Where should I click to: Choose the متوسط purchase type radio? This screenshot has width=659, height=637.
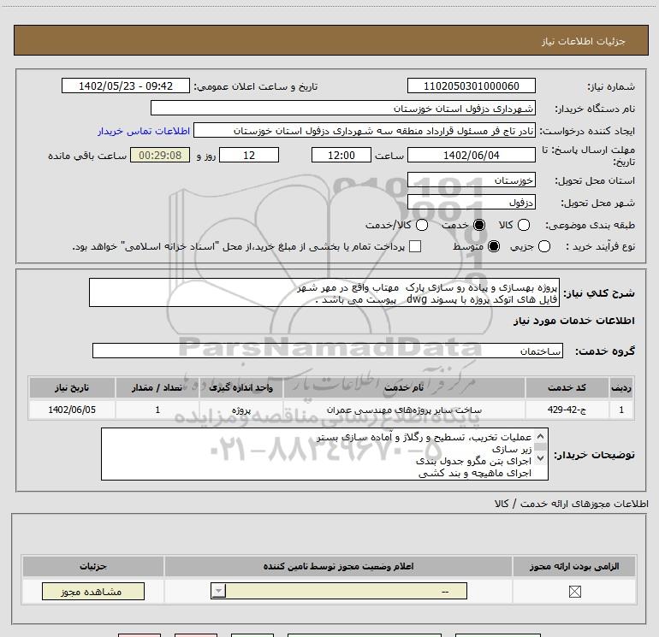point(494,246)
